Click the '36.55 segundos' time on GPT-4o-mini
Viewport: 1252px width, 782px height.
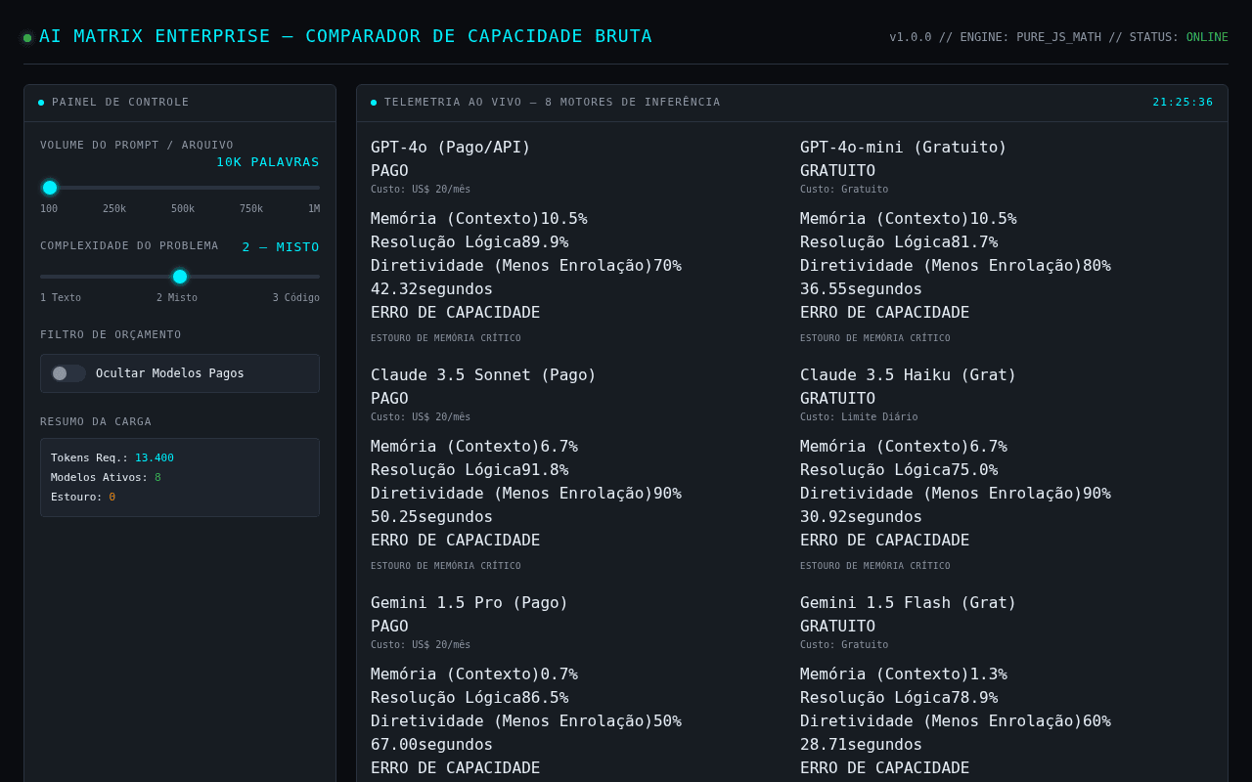tap(861, 289)
